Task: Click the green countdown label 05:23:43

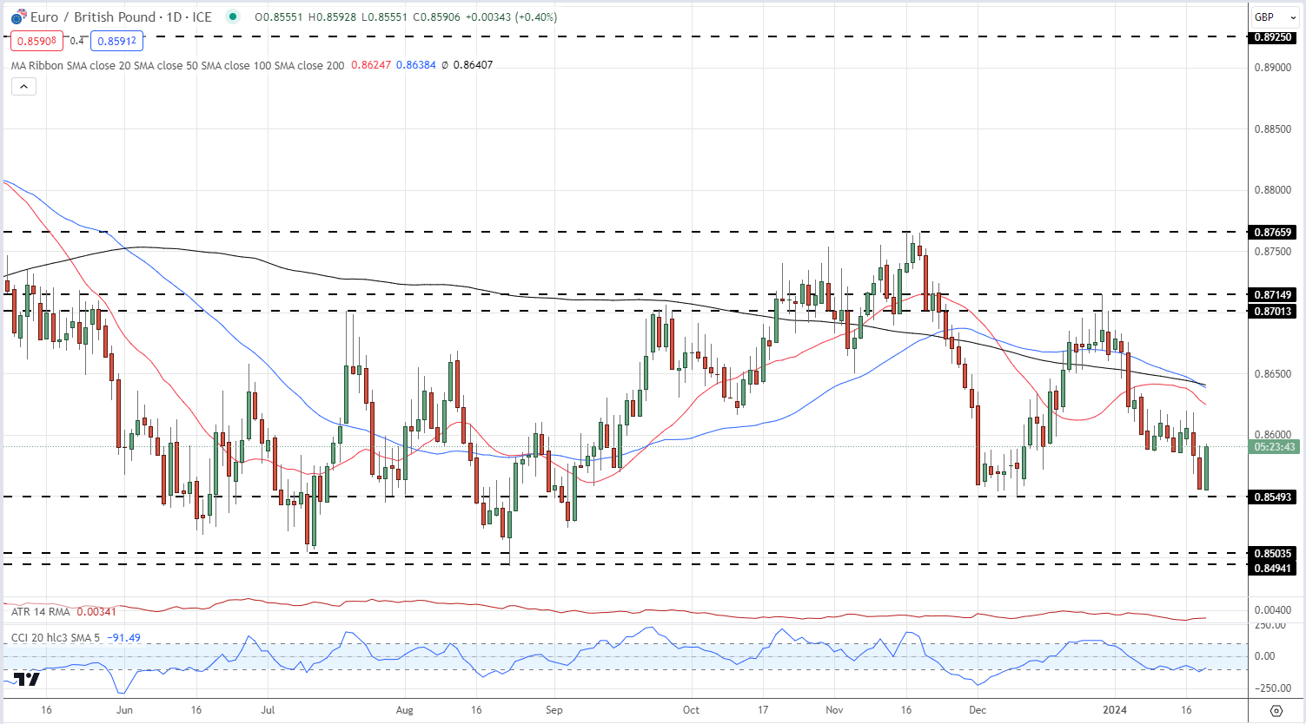Action: coord(1275,447)
